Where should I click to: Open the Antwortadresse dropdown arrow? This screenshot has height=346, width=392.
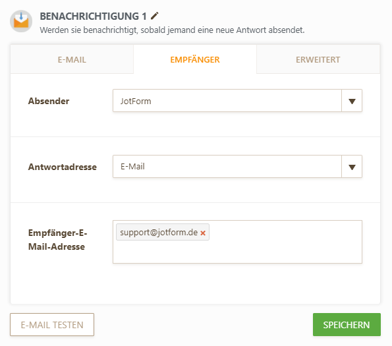pos(352,167)
